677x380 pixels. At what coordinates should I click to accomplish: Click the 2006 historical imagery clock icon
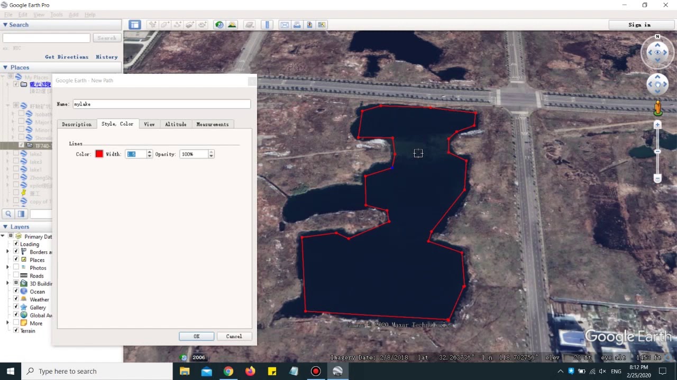point(184,357)
